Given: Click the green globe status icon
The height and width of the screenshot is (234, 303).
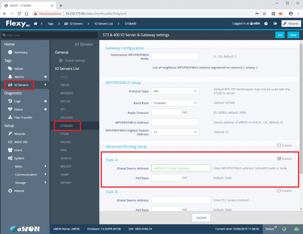Looking at the screenshot, I should point(284,229).
